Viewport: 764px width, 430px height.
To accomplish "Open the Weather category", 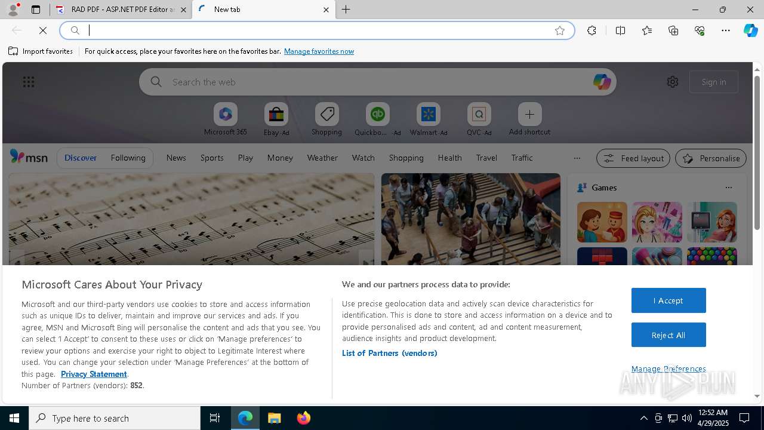I will coord(322,158).
